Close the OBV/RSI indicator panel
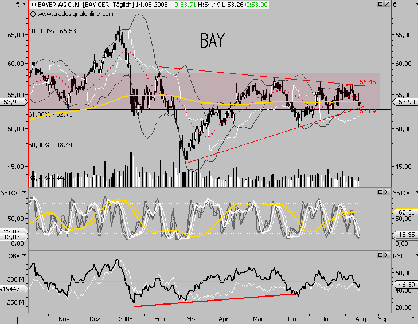Screen dimensions: 418x324 coord(387,255)
